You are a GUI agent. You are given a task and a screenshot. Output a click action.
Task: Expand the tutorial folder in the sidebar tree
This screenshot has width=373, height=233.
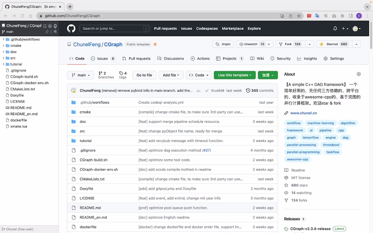[x=3, y=64]
